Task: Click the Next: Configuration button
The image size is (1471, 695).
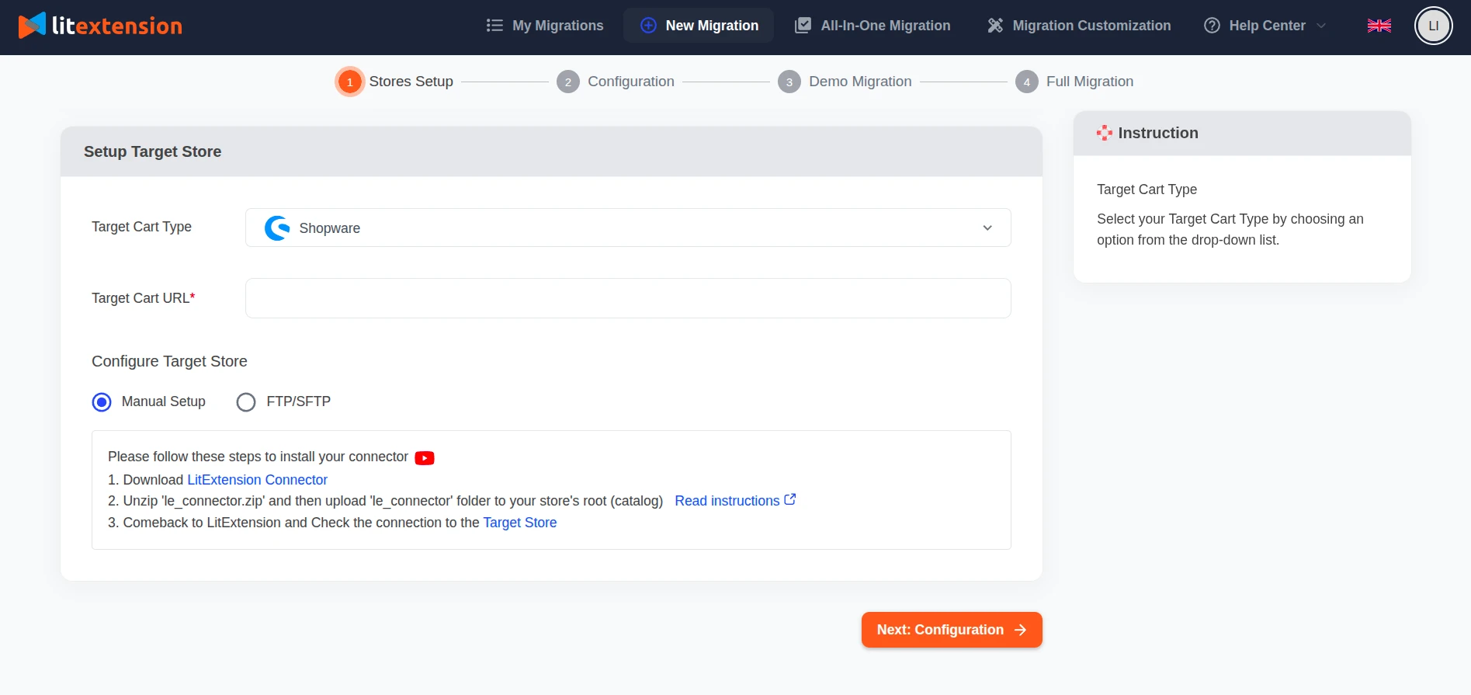Action: click(x=952, y=630)
